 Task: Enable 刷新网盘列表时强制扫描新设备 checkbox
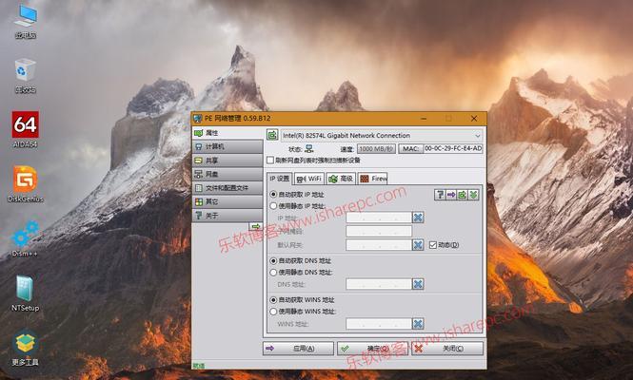(270, 160)
